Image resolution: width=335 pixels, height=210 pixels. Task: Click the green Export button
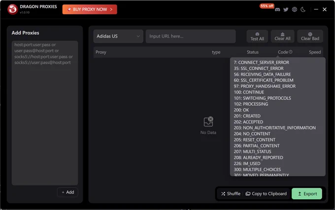(x=307, y=194)
